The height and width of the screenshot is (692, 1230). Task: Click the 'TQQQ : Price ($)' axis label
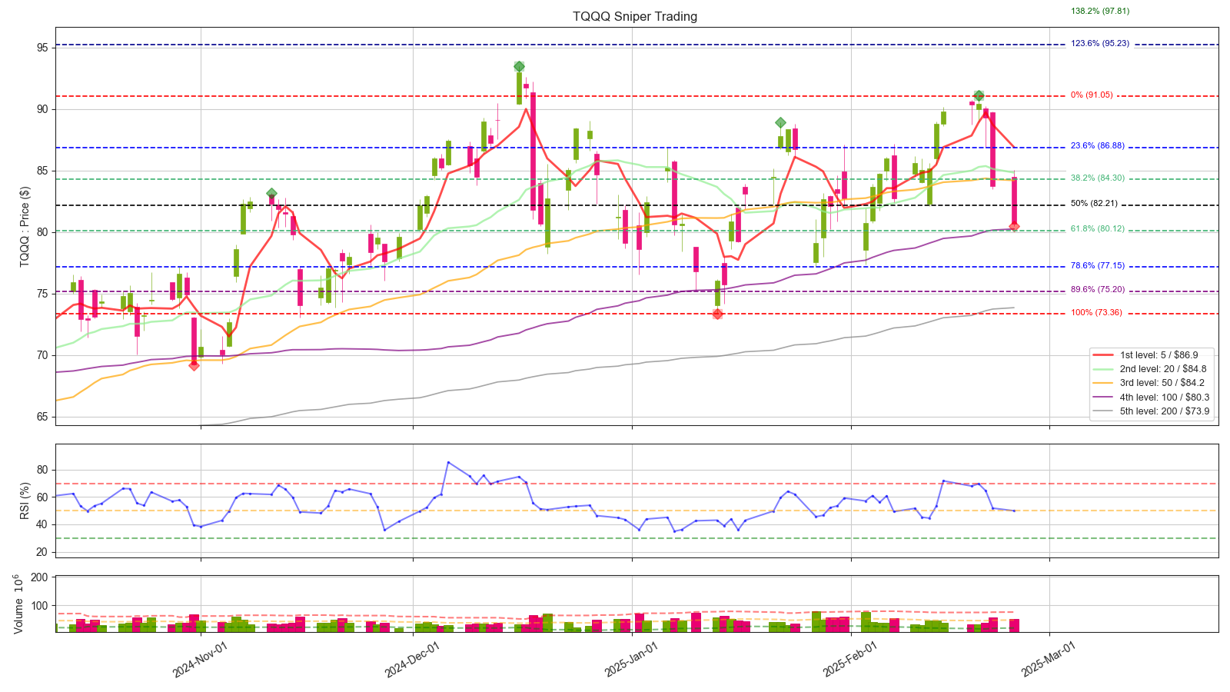coord(25,227)
